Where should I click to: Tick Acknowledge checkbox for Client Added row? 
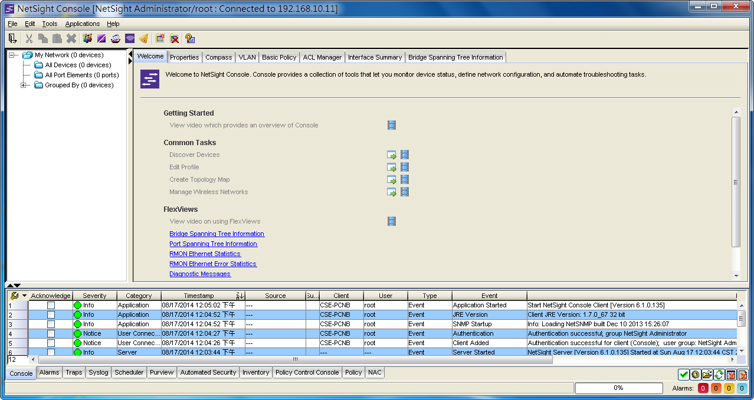point(51,343)
